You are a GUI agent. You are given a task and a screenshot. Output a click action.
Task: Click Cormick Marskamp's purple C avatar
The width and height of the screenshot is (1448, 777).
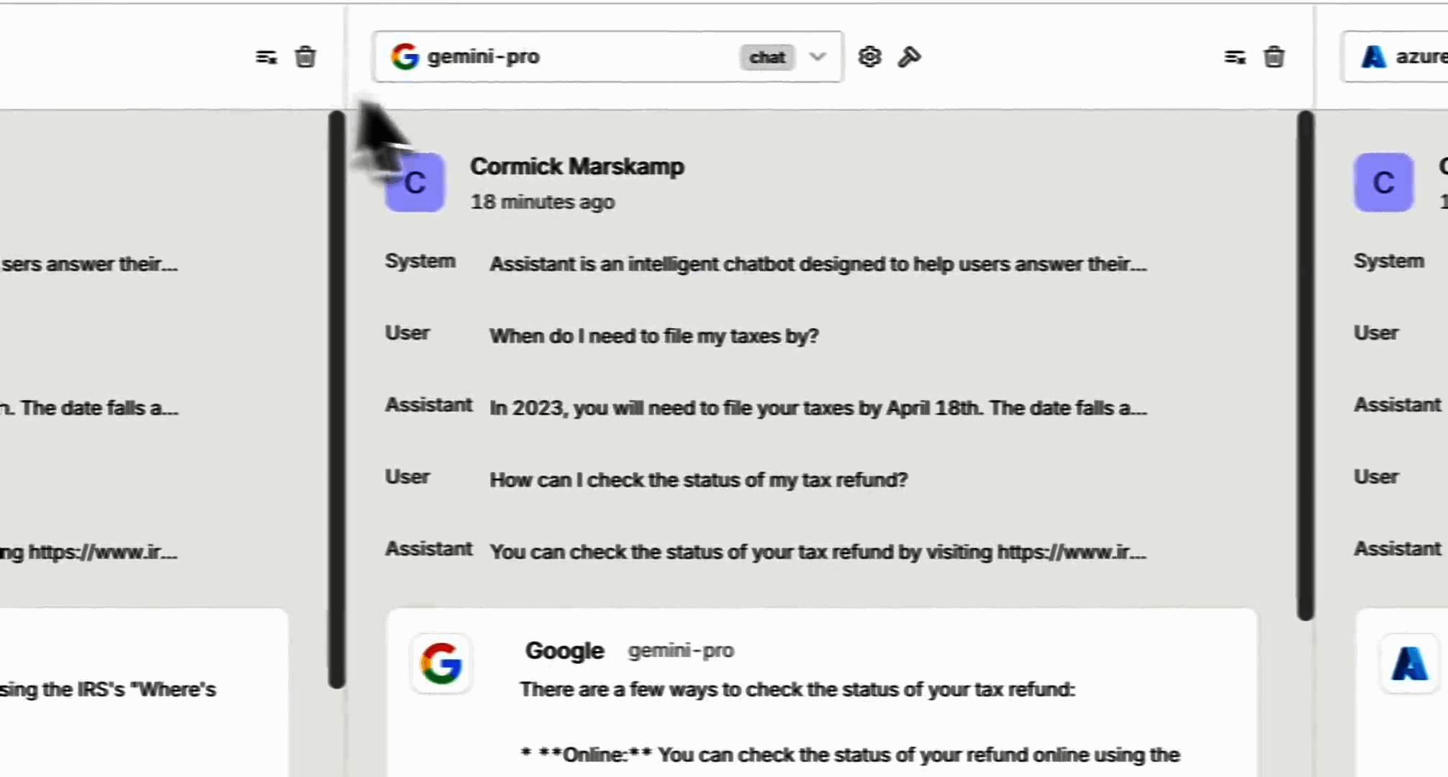[415, 183]
